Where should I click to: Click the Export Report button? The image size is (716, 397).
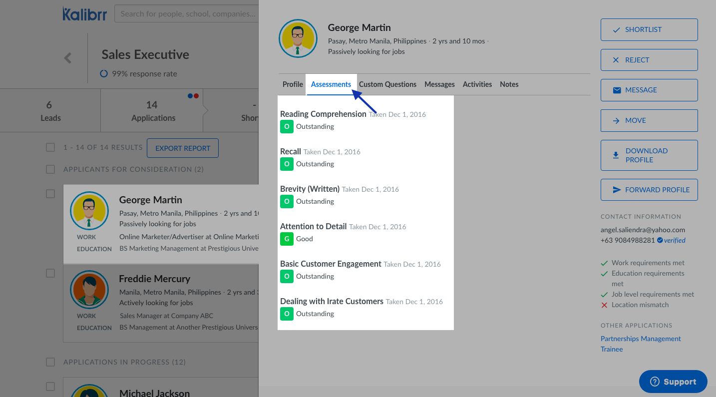(183, 148)
